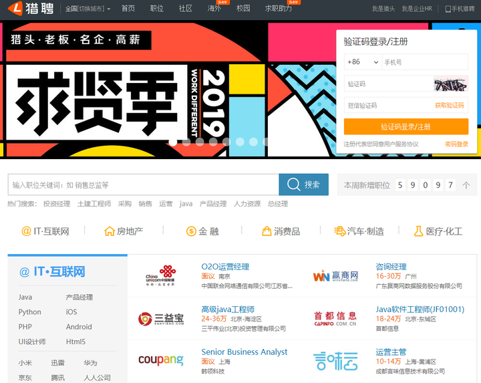Switch to 密码登录

click(457, 144)
